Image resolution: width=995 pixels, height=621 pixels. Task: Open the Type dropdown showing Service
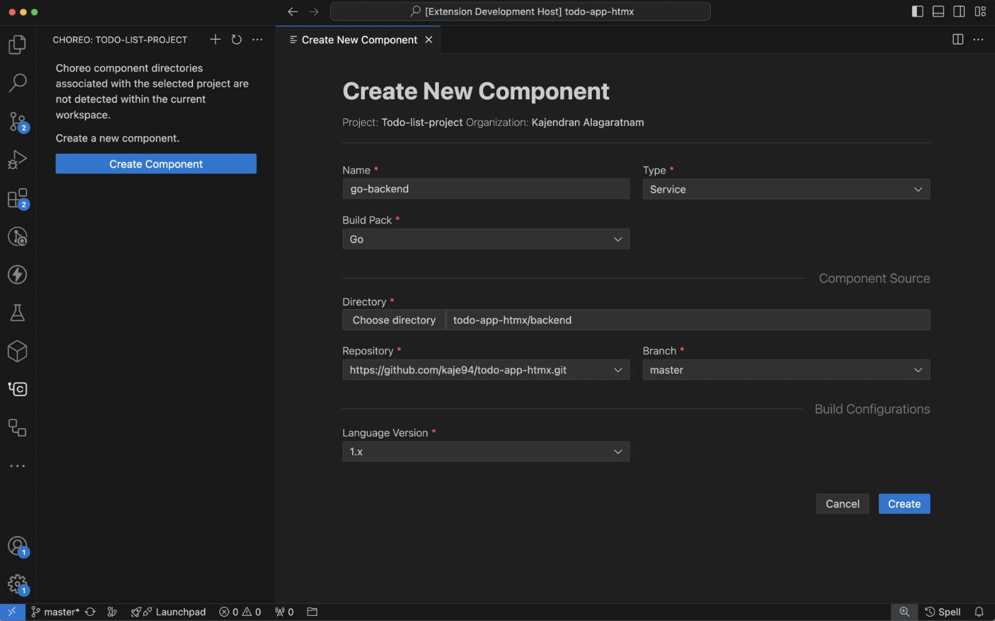coord(786,189)
